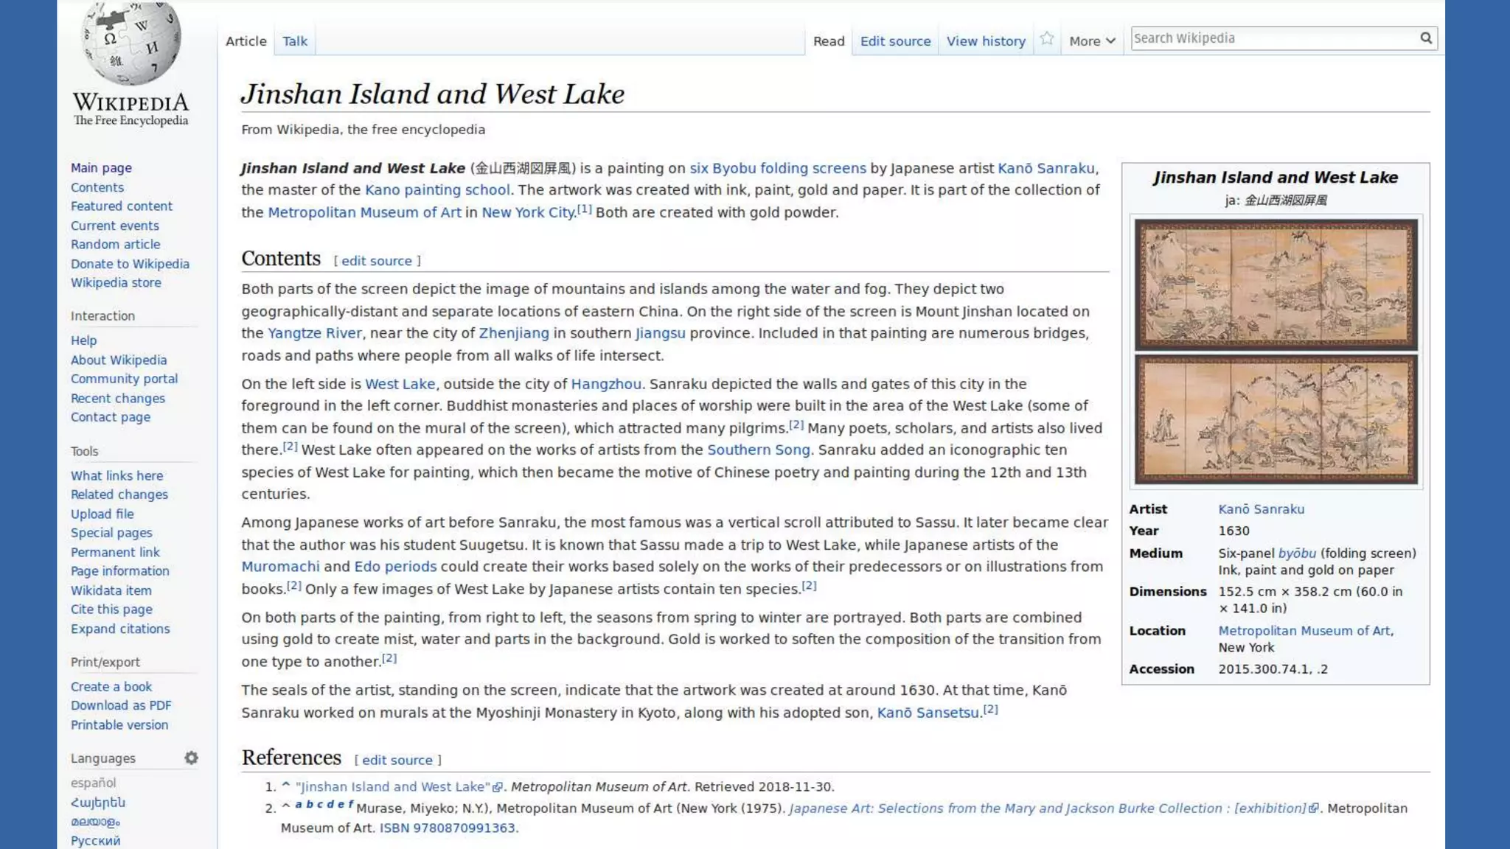Viewport: 1510px width, 849px height.
Task: Open the lower folding screen painting image
Action: 1276,419
